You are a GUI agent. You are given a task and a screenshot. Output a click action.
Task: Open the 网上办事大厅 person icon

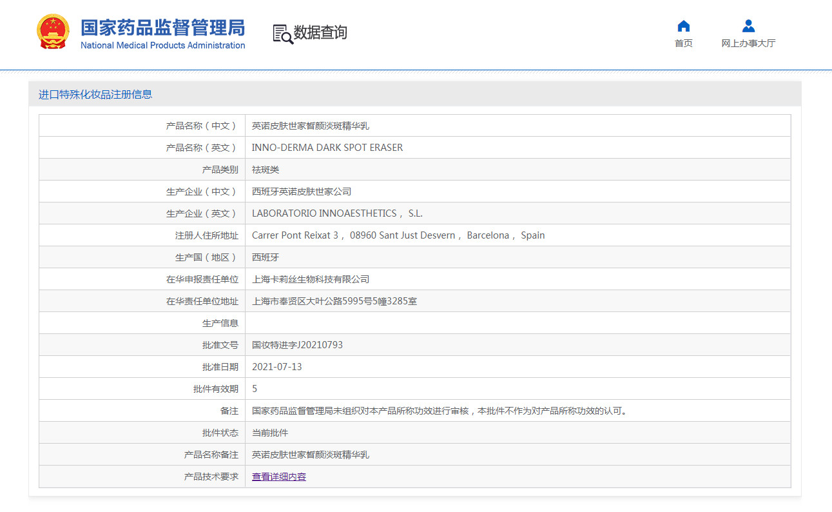pos(748,26)
